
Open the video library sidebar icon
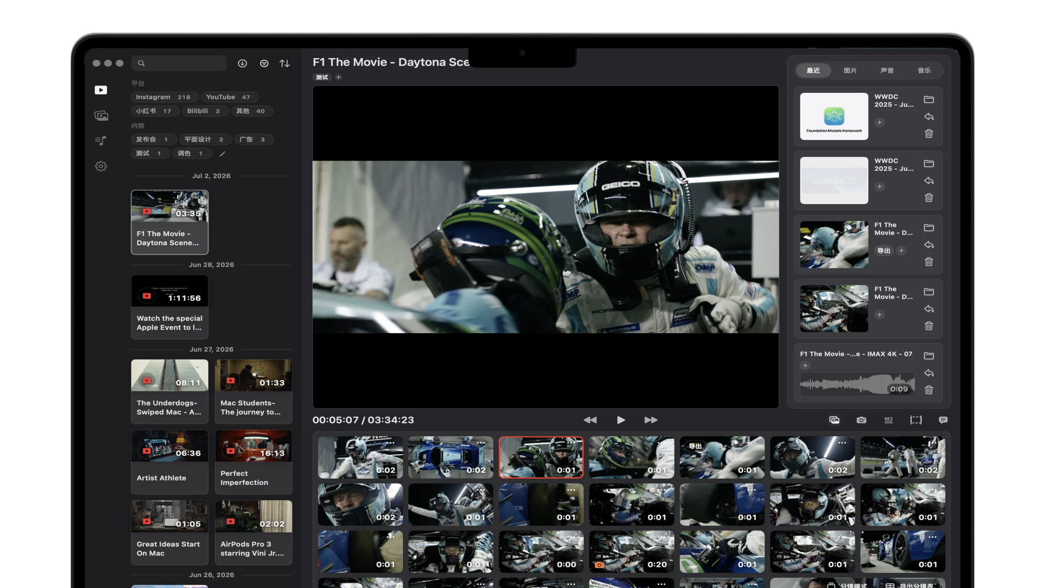(x=101, y=90)
